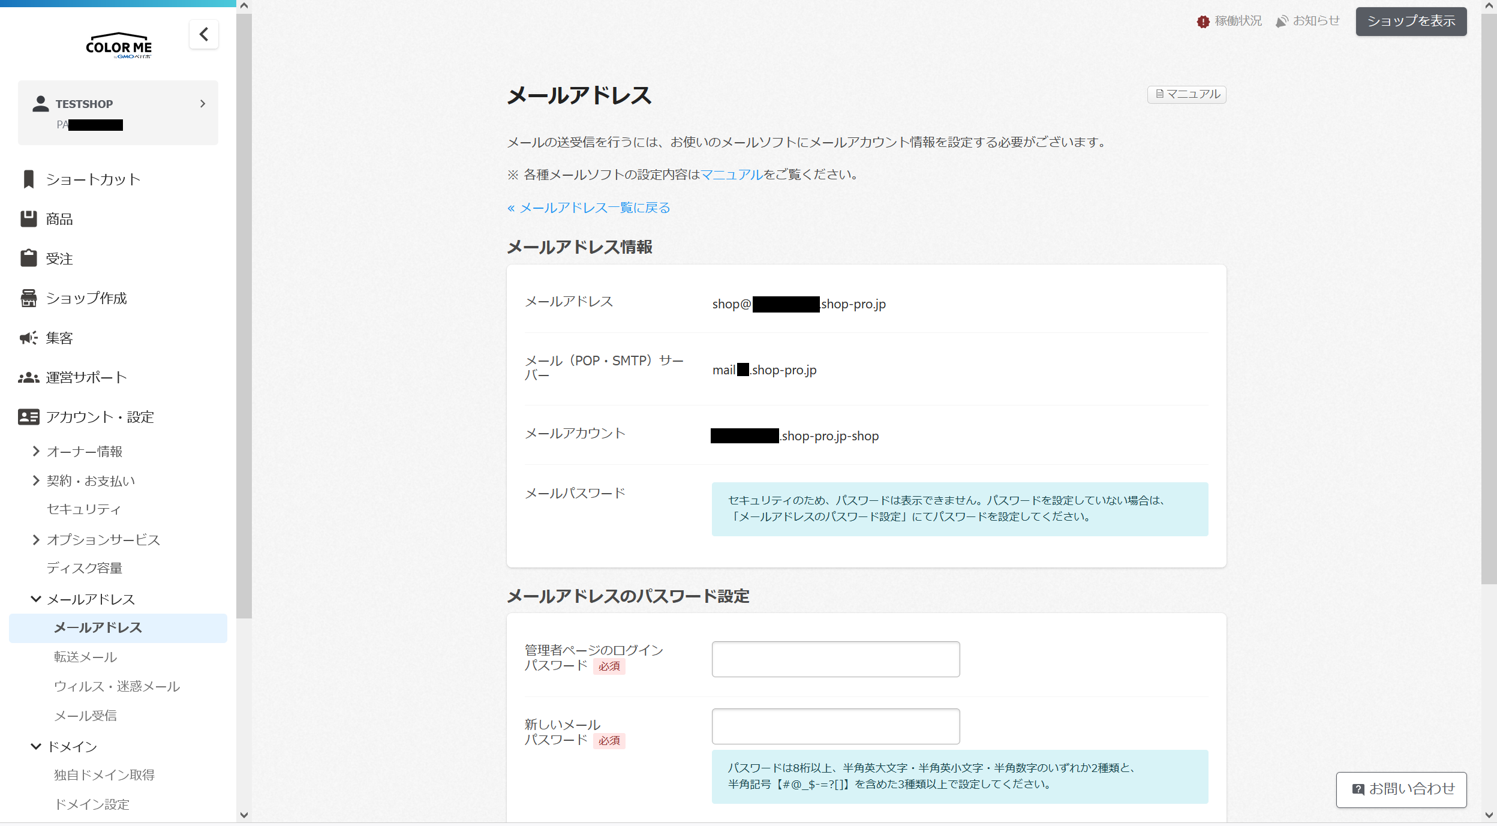Screen dimensions: 1497x826
Task: Open the お問い合わせ button
Action: click(1402, 789)
